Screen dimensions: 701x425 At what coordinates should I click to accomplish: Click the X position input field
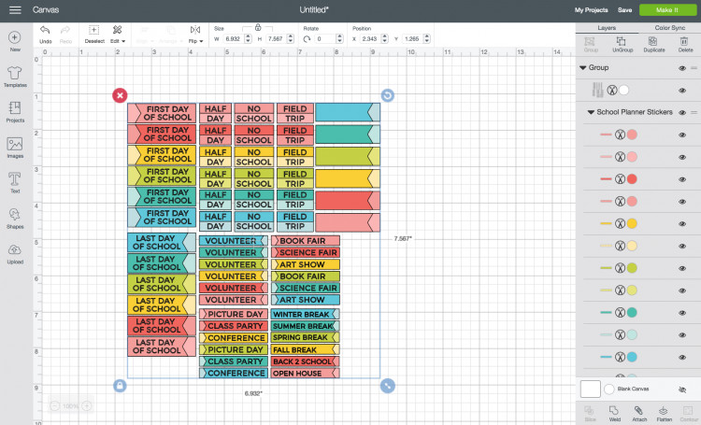[x=370, y=39]
